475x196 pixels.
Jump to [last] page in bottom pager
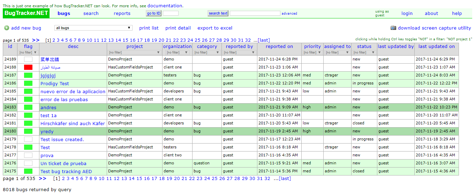point(285,179)
